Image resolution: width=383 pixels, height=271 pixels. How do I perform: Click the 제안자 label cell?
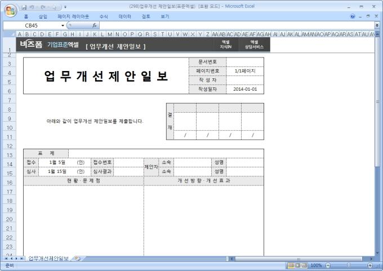(151, 167)
